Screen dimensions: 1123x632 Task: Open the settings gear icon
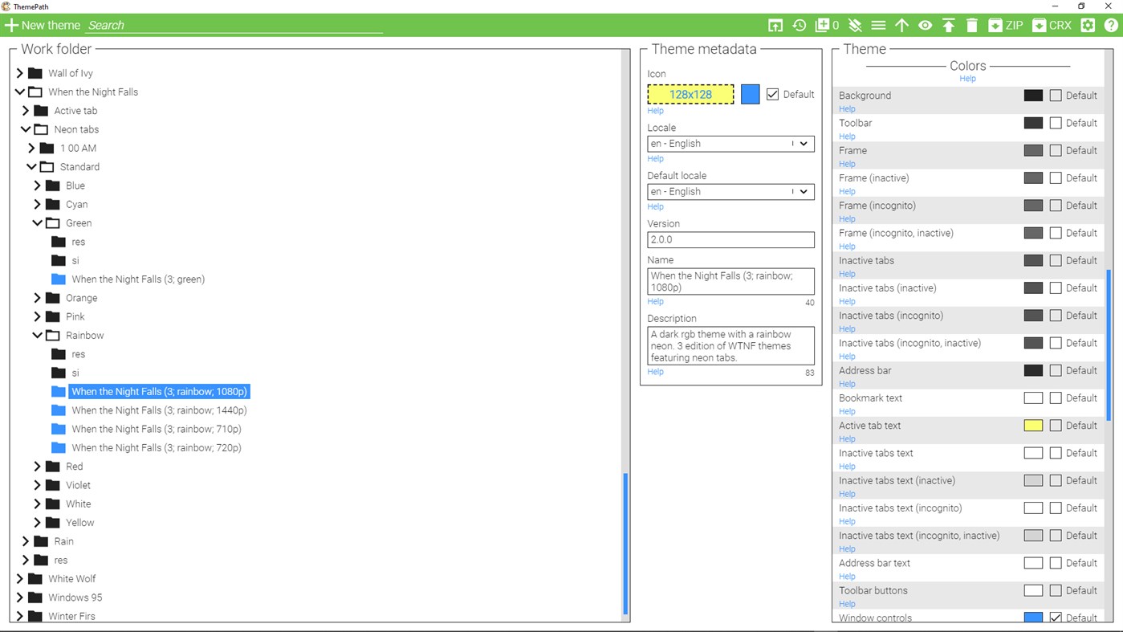pyautogui.click(x=1088, y=25)
